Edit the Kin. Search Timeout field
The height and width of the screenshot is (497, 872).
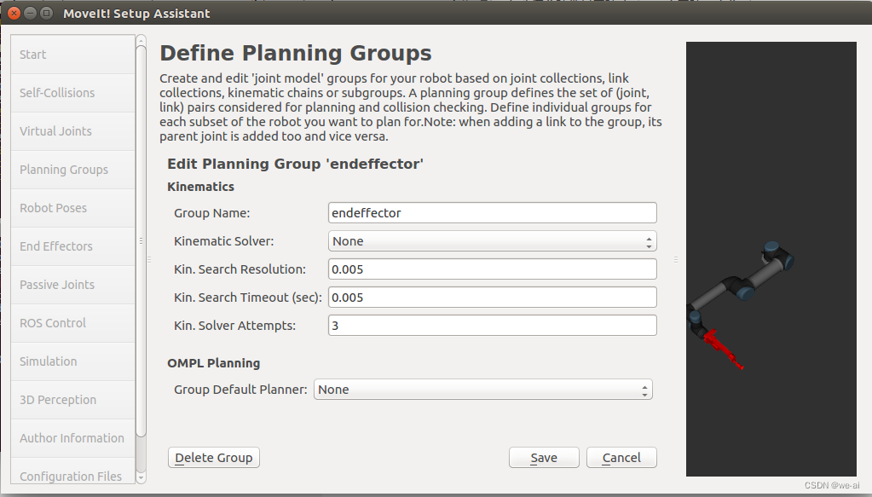(492, 298)
